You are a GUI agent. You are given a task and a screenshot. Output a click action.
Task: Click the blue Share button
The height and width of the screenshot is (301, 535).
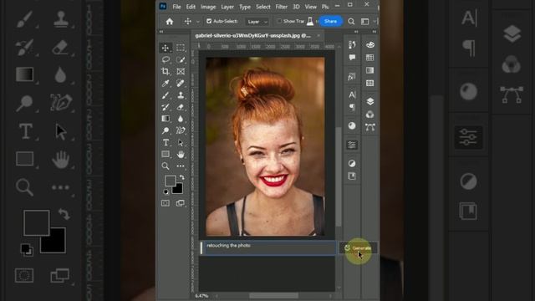330,21
